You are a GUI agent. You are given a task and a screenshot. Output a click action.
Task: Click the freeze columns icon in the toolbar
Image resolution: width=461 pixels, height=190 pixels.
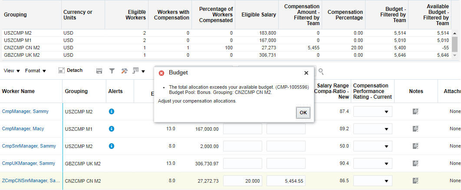99,71
